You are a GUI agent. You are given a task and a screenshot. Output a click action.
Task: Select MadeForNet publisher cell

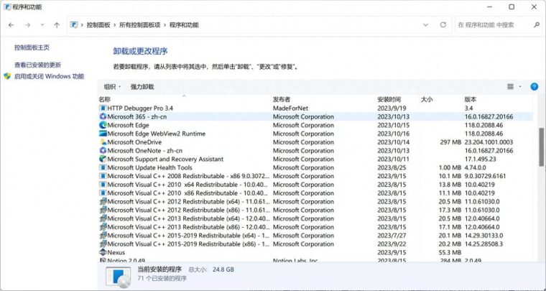290,108
